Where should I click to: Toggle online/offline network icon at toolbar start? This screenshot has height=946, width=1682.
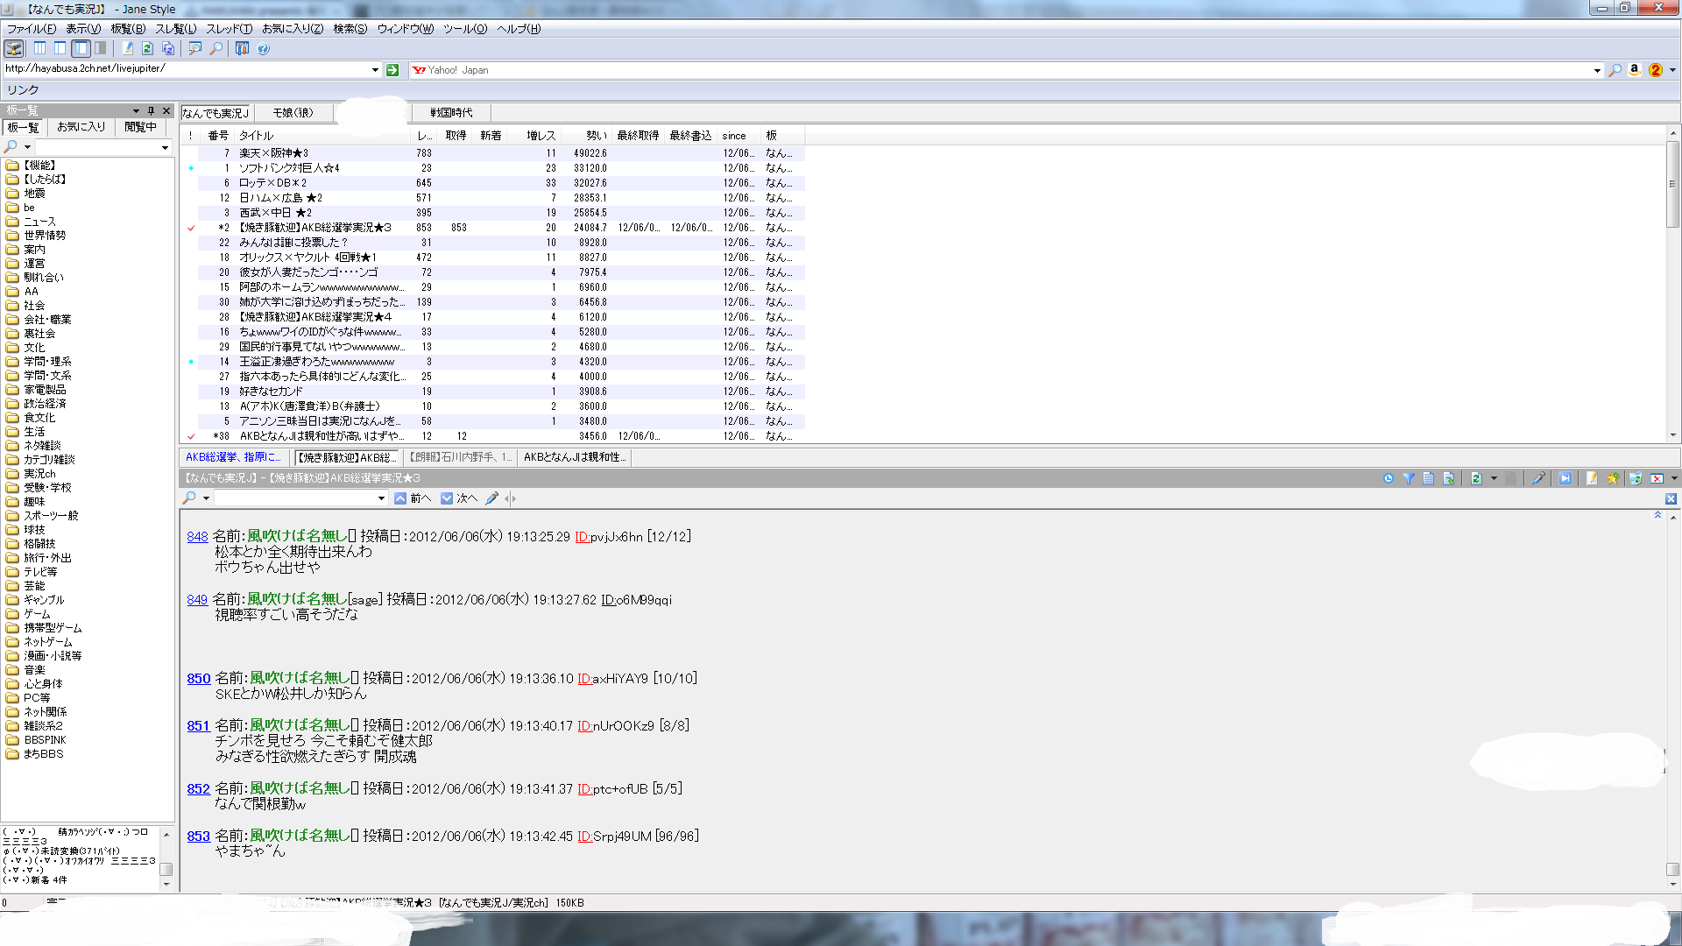(14, 48)
